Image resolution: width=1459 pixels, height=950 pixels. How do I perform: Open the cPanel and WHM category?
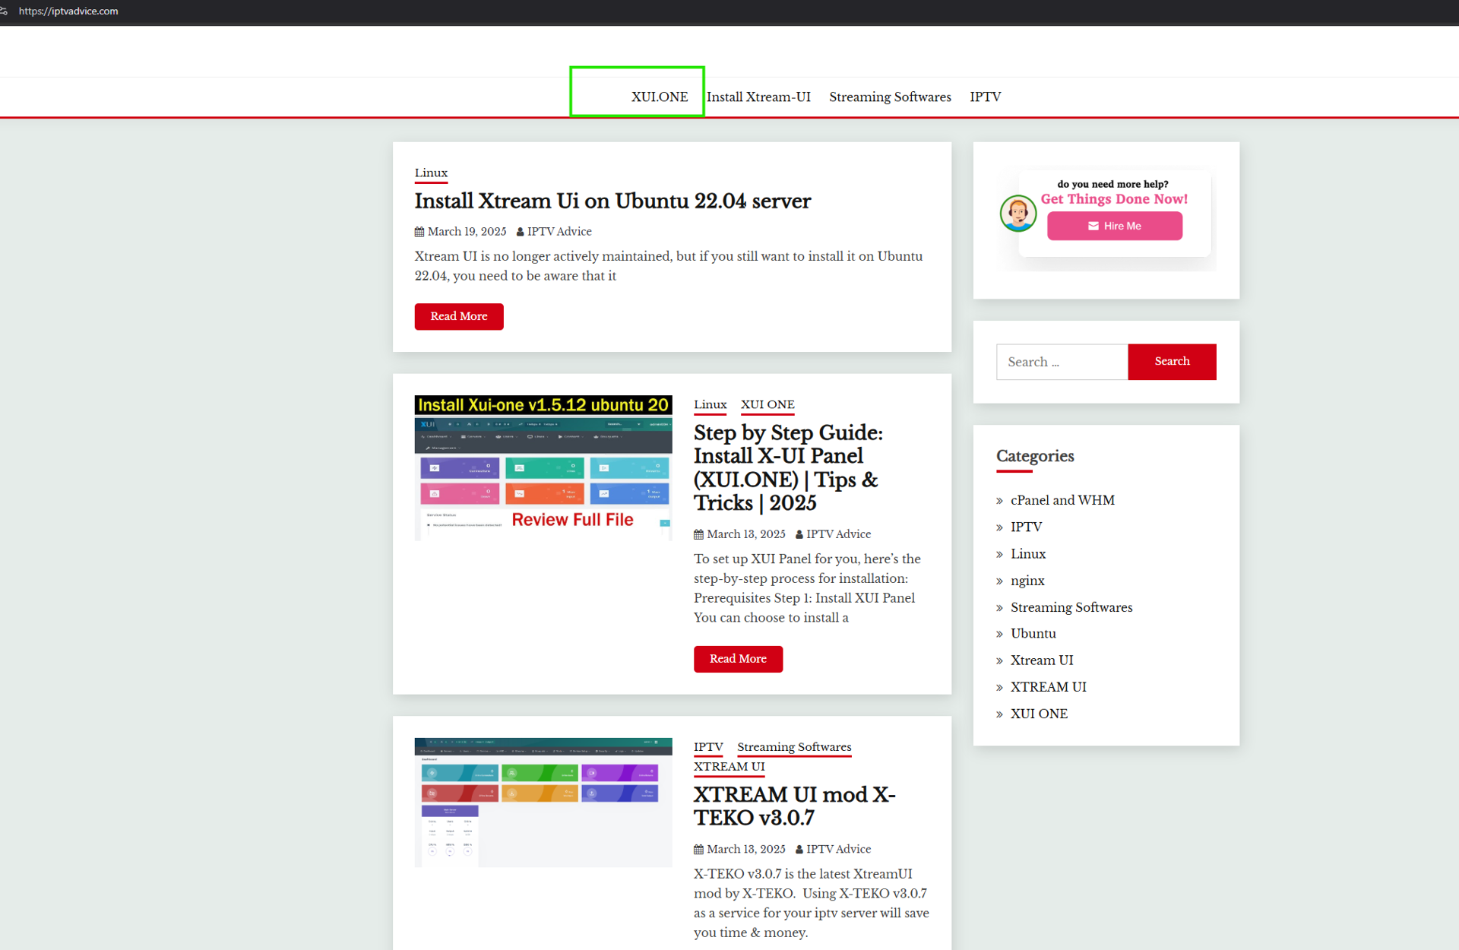point(1062,500)
